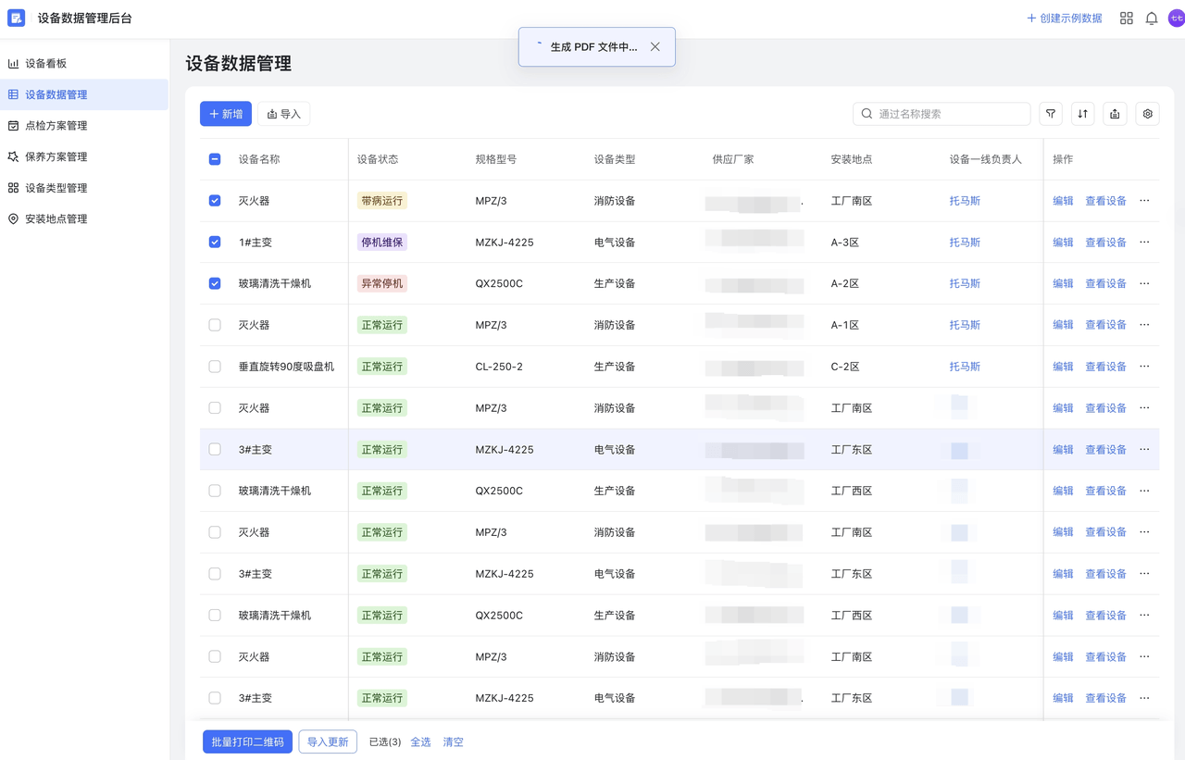Click the 停机维保 status tag

coord(381,243)
